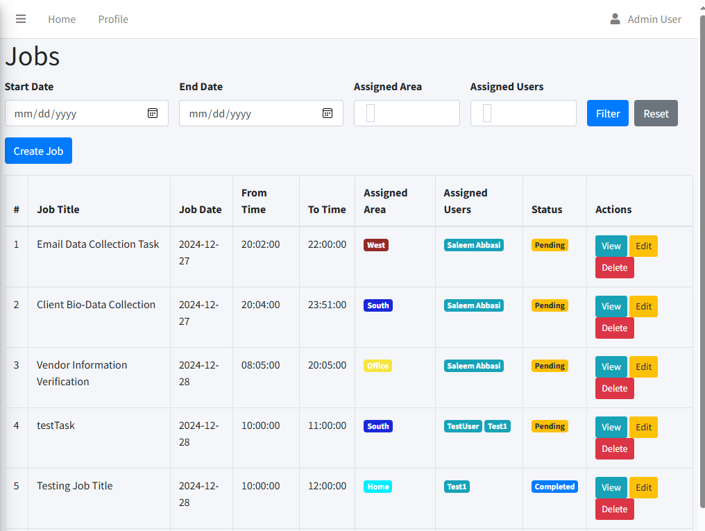Click the Pending badge in Vendor Information row
Viewport: 705px width, 531px height.
click(x=550, y=366)
